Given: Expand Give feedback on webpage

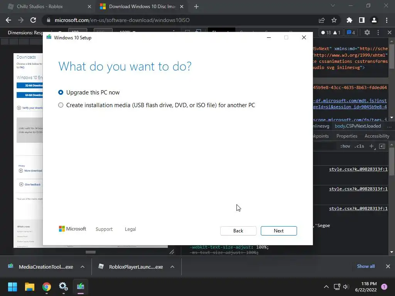Looking at the screenshot, I should click(30, 185).
